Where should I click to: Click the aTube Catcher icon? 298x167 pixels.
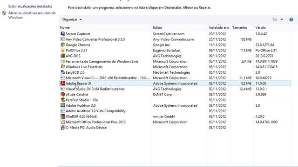(63, 94)
